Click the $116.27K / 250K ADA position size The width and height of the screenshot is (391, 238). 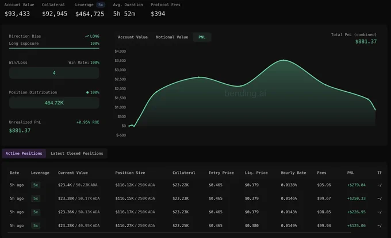tap(135, 225)
